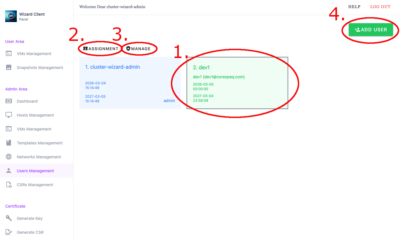Click the MANAGE button
Viewport: 400px width, 241px height.
(138, 49)
